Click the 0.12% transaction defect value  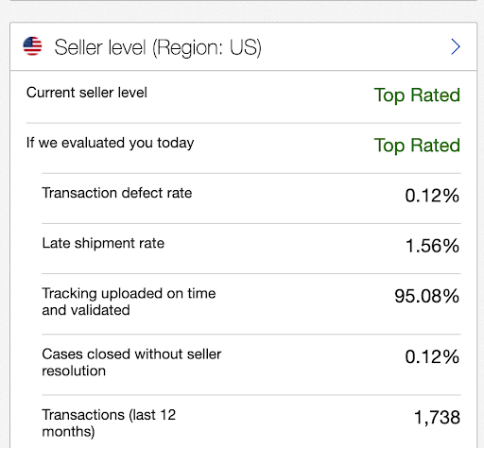(432, 196)
